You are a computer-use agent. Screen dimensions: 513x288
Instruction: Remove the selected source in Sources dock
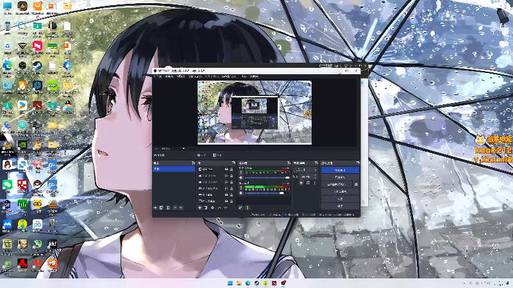(x=206, y=207)
